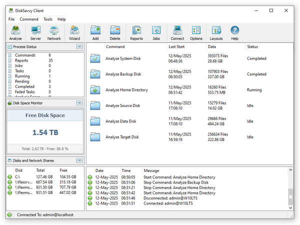Click the green status icon for C:\ disk

tap(10, 177)
